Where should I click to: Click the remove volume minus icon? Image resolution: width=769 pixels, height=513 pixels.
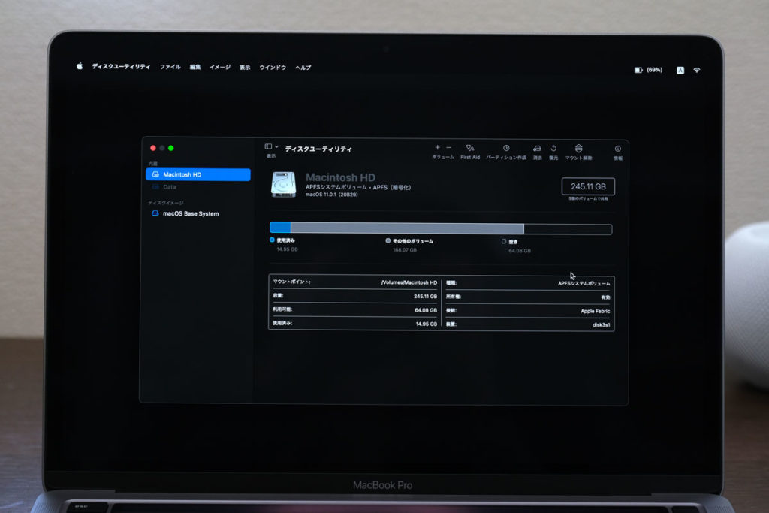click(448, 147)
